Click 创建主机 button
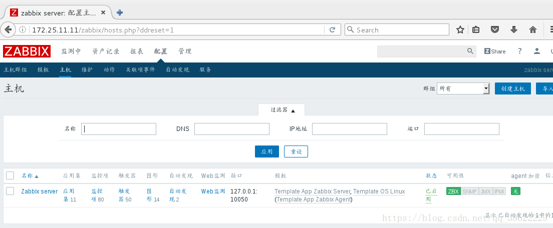Image resolution: width=553 pixels, height=228 pixels. (x=513, y=88)
